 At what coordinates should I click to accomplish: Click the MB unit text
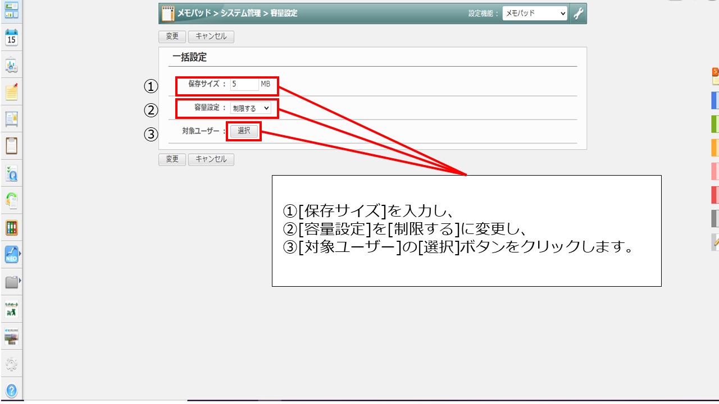click(x=265, y=84)
